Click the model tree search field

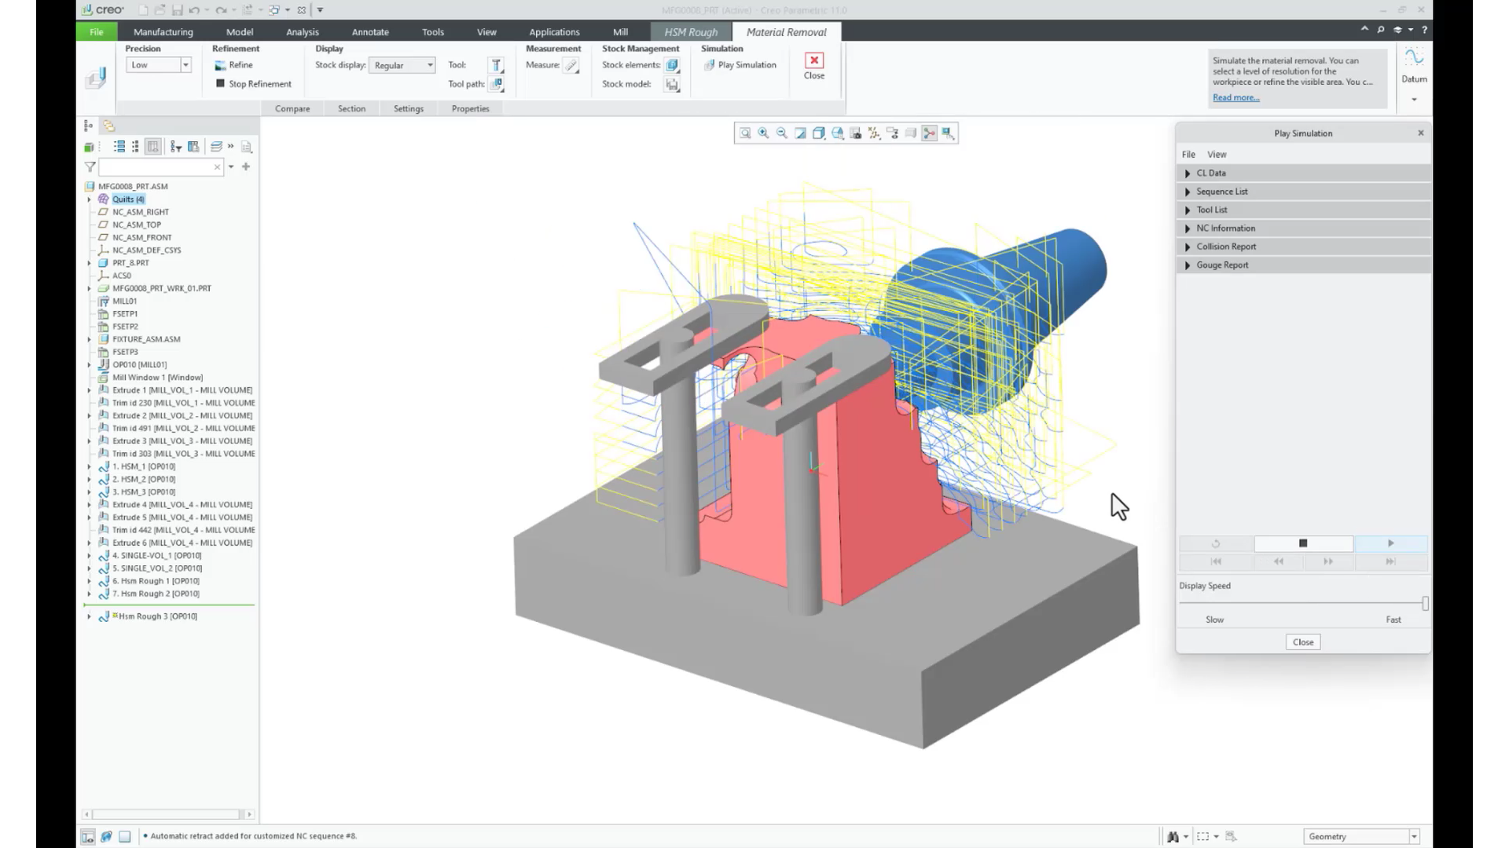click(160, 167)
